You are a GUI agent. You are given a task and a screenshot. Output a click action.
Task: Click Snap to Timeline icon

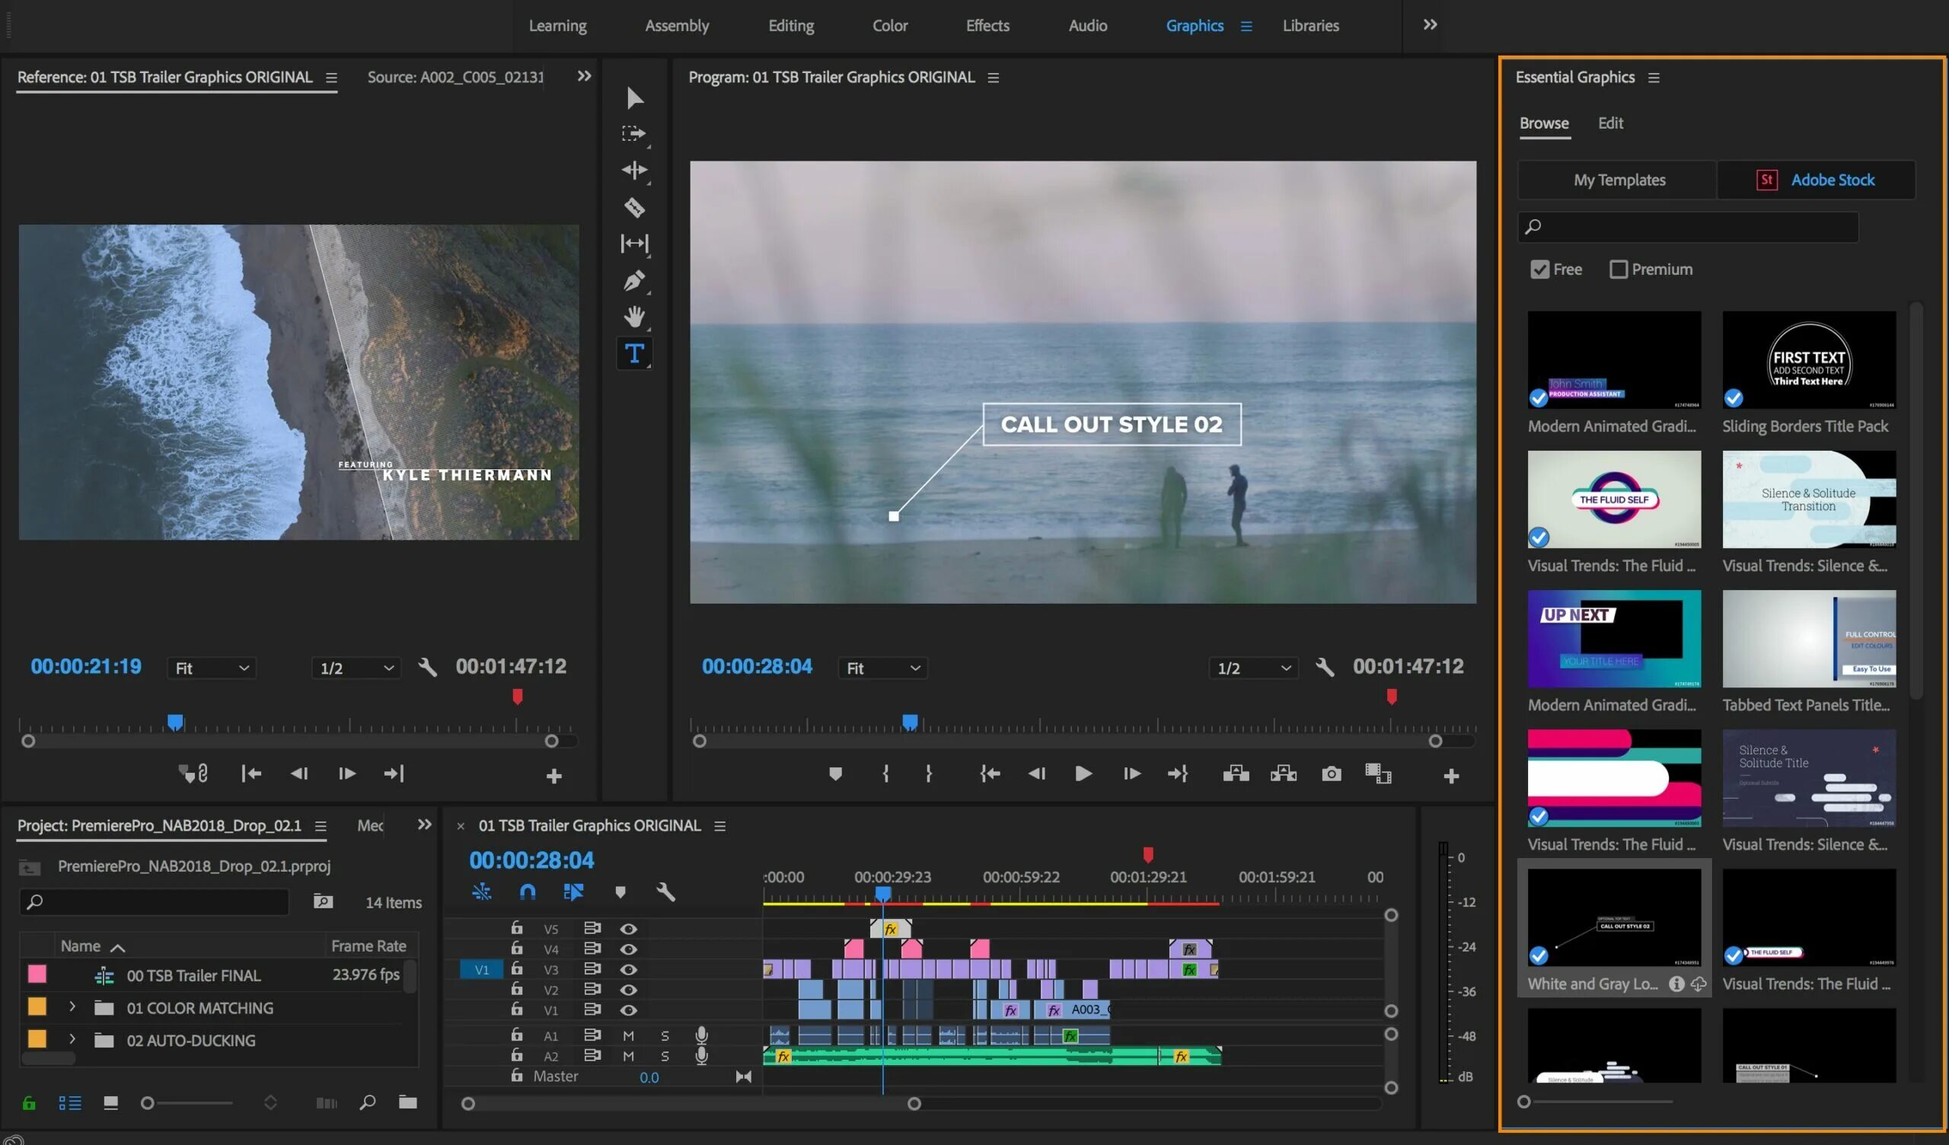[x=529, y=893]
